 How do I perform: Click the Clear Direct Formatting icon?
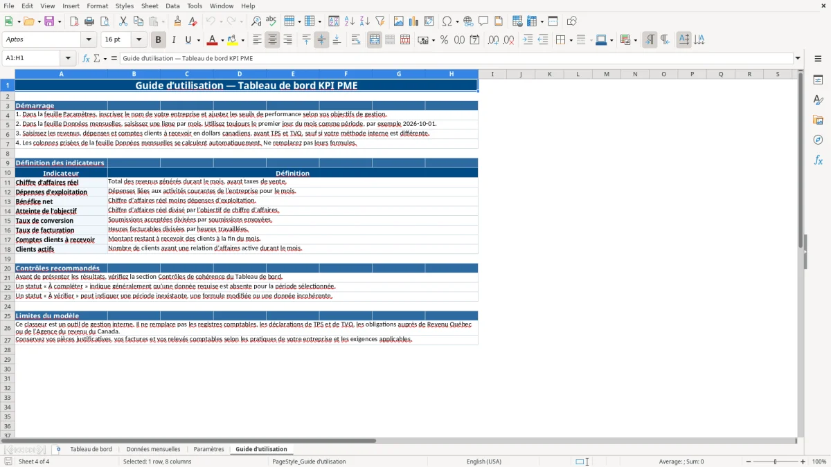[193, 21]
